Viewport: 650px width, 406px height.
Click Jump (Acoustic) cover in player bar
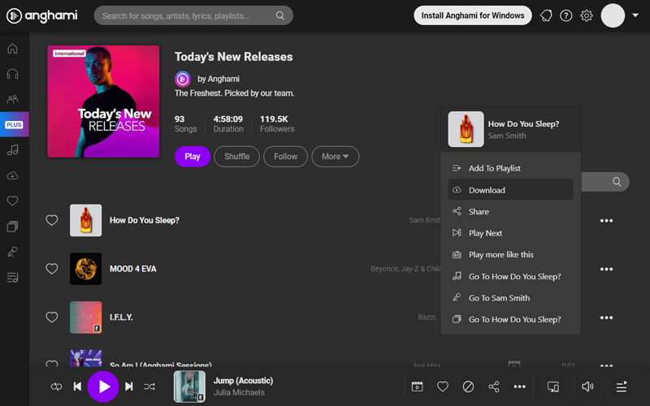(x=189, y=387)
